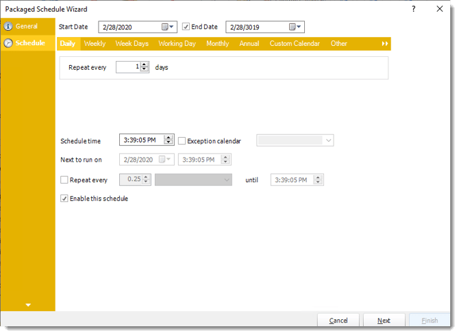This screenshot has width=459, height=335.
Task: Decrease Repeat every days value
Action: point(145,70)
